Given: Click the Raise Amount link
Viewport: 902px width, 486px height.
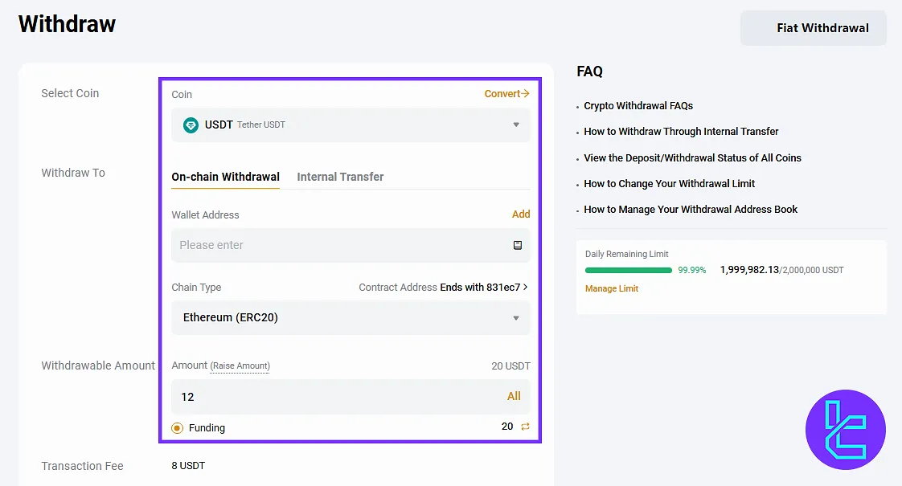Looking at the screenshot, I should click(240, 366).
